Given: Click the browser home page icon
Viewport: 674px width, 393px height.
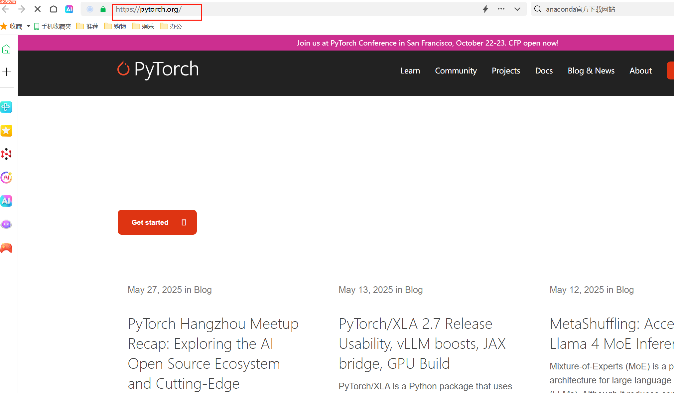Looking at the screenshot, I should pyautogui.click(x=54, y=9).
